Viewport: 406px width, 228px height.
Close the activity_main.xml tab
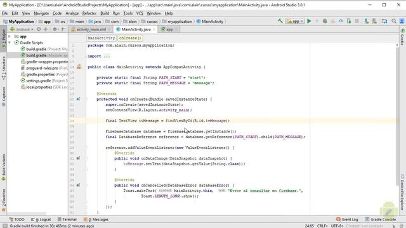pyautogui.click(x=109, y=30)
